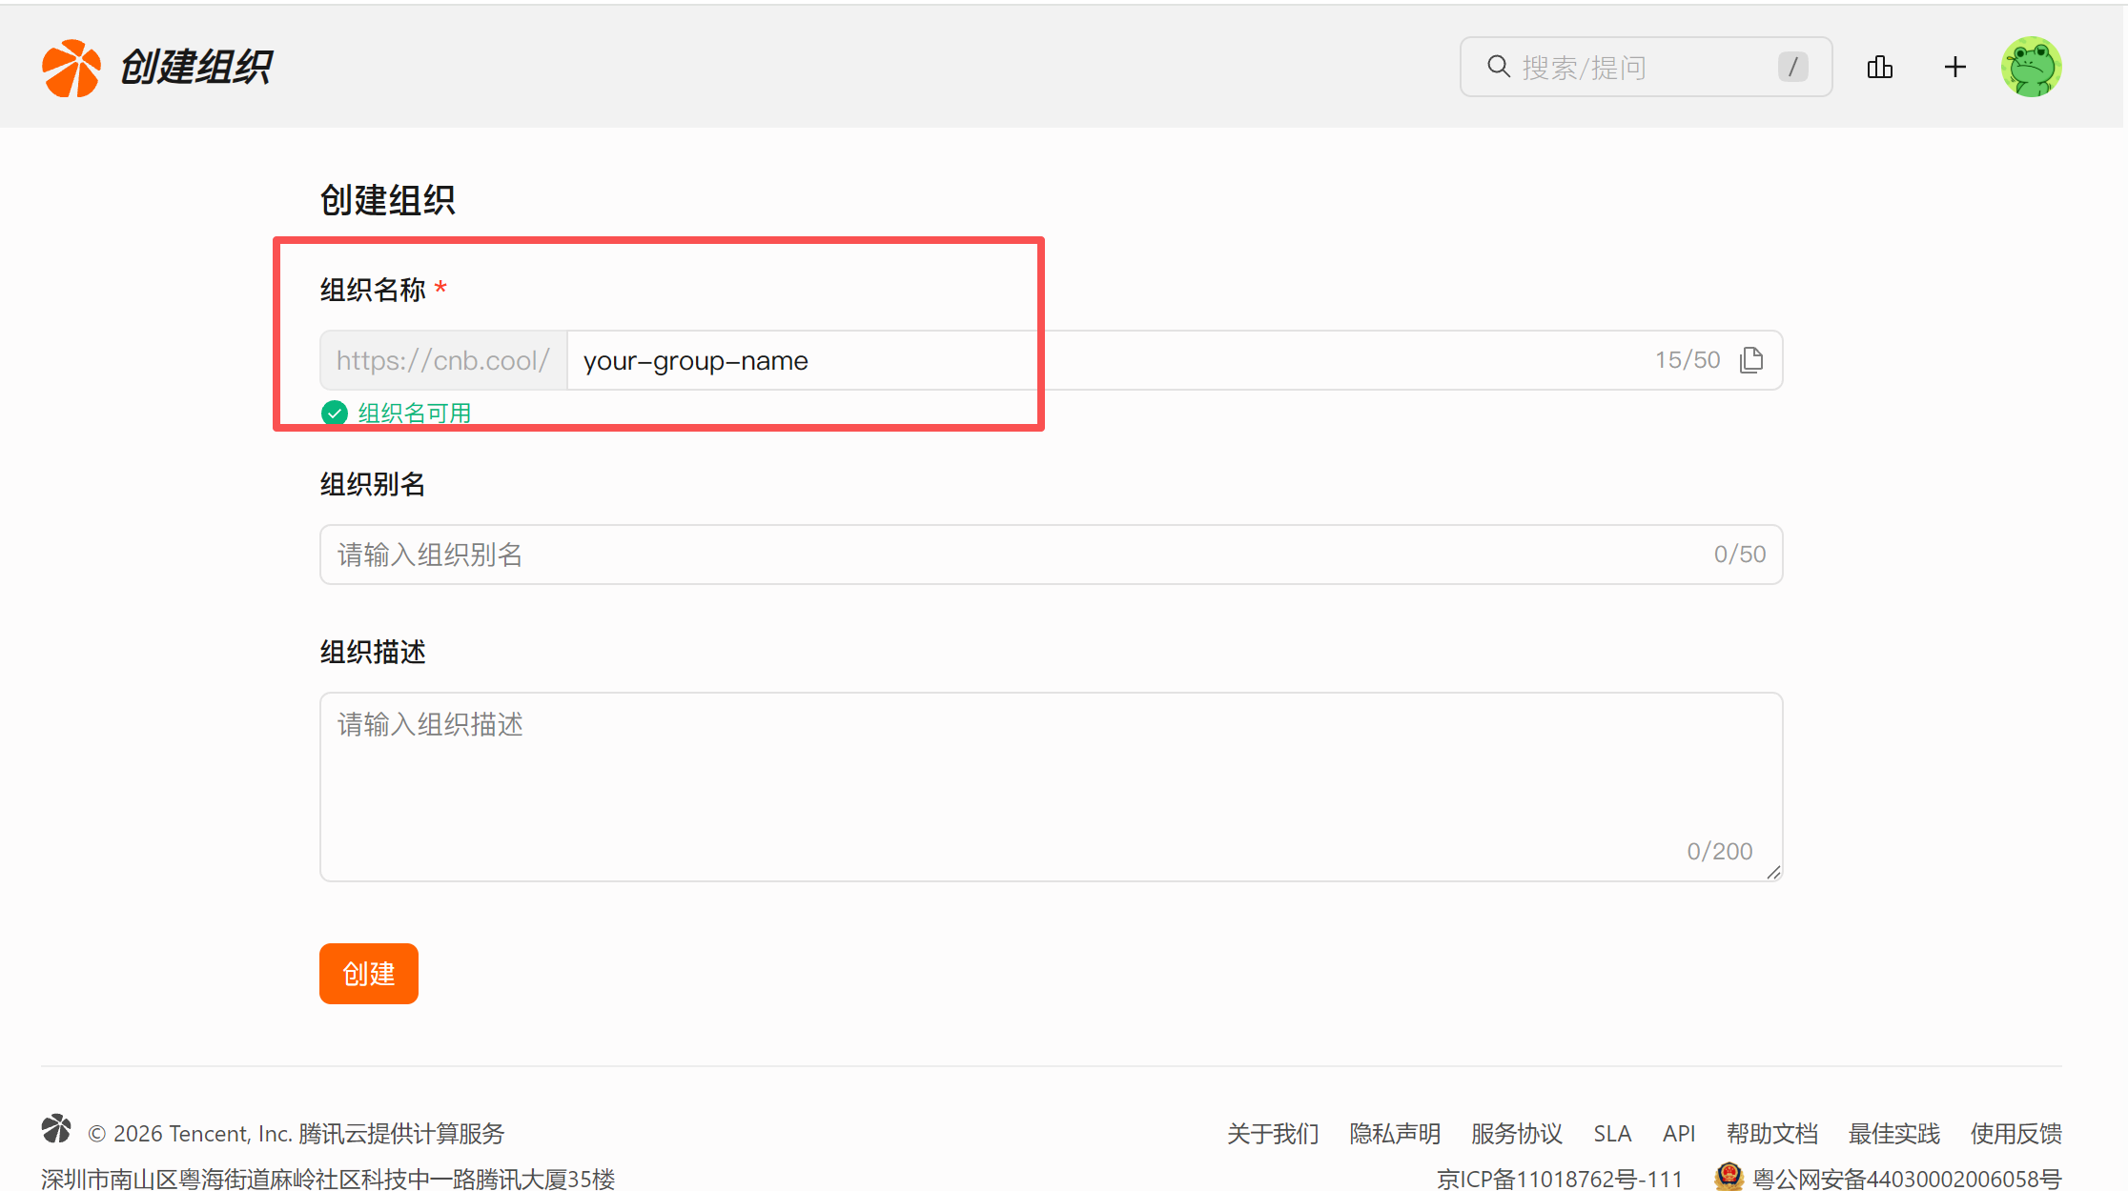The image size is (2128, 1191).
Task: Click the police badge icon in footer
Action: [x=1728, y=1177]
